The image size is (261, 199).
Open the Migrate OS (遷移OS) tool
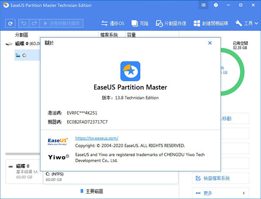[x=113, y=23]
